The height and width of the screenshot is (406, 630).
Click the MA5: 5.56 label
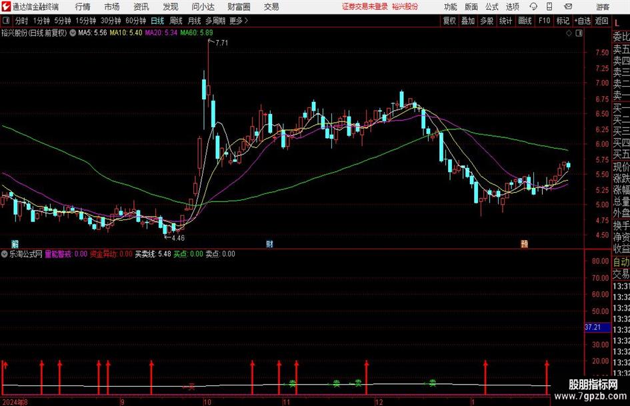[93, 33]
